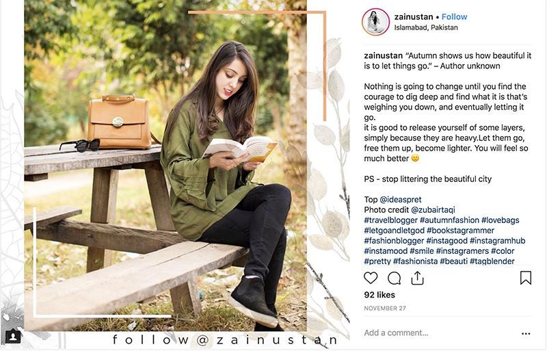Open the Islamabad, Pakistan location link
Image resolution: width=547 pixels, height=351 pixels.
(426, 27)
